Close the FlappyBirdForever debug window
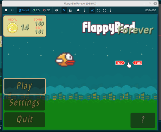 tap(155, 4)
